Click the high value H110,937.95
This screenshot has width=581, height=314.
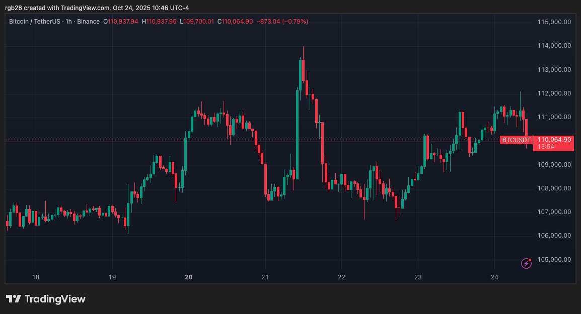pos(159,22)
